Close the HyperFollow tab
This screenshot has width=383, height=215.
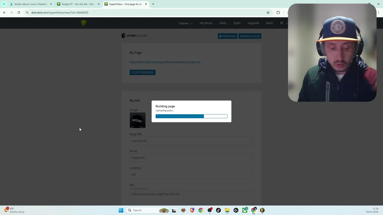point(146,4)
